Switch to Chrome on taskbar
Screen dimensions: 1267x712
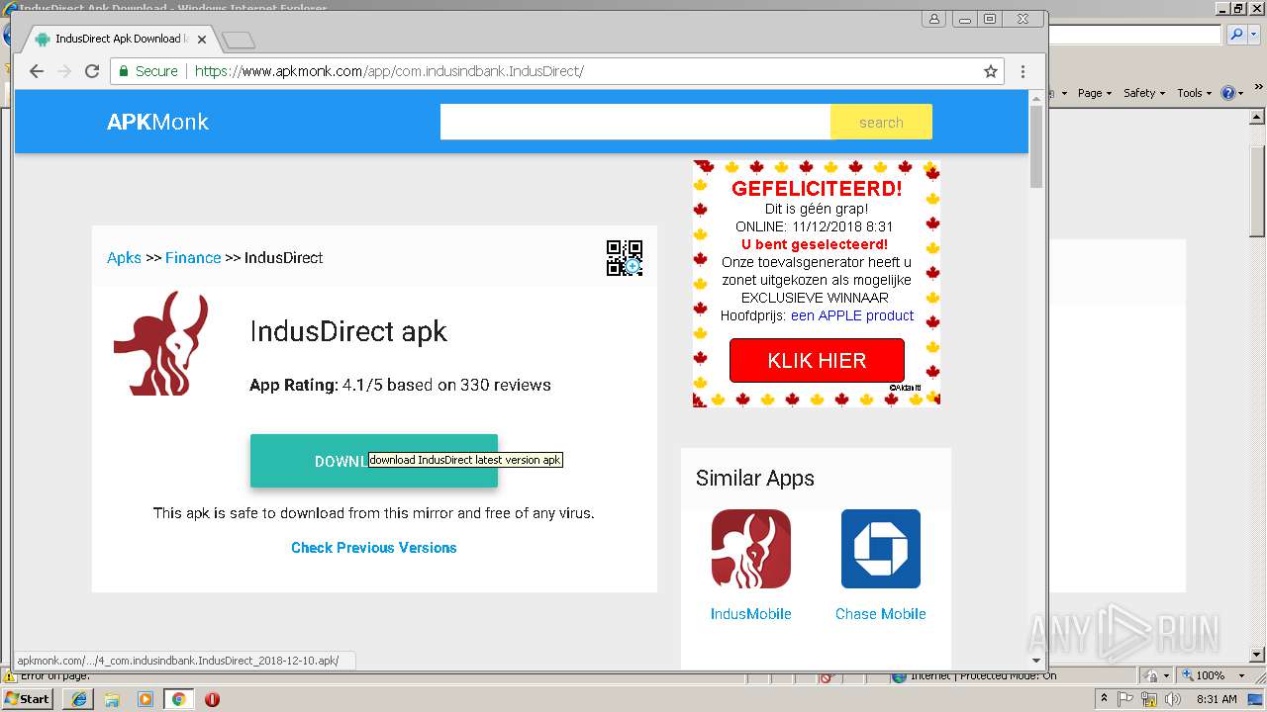(x=178, y=699)
